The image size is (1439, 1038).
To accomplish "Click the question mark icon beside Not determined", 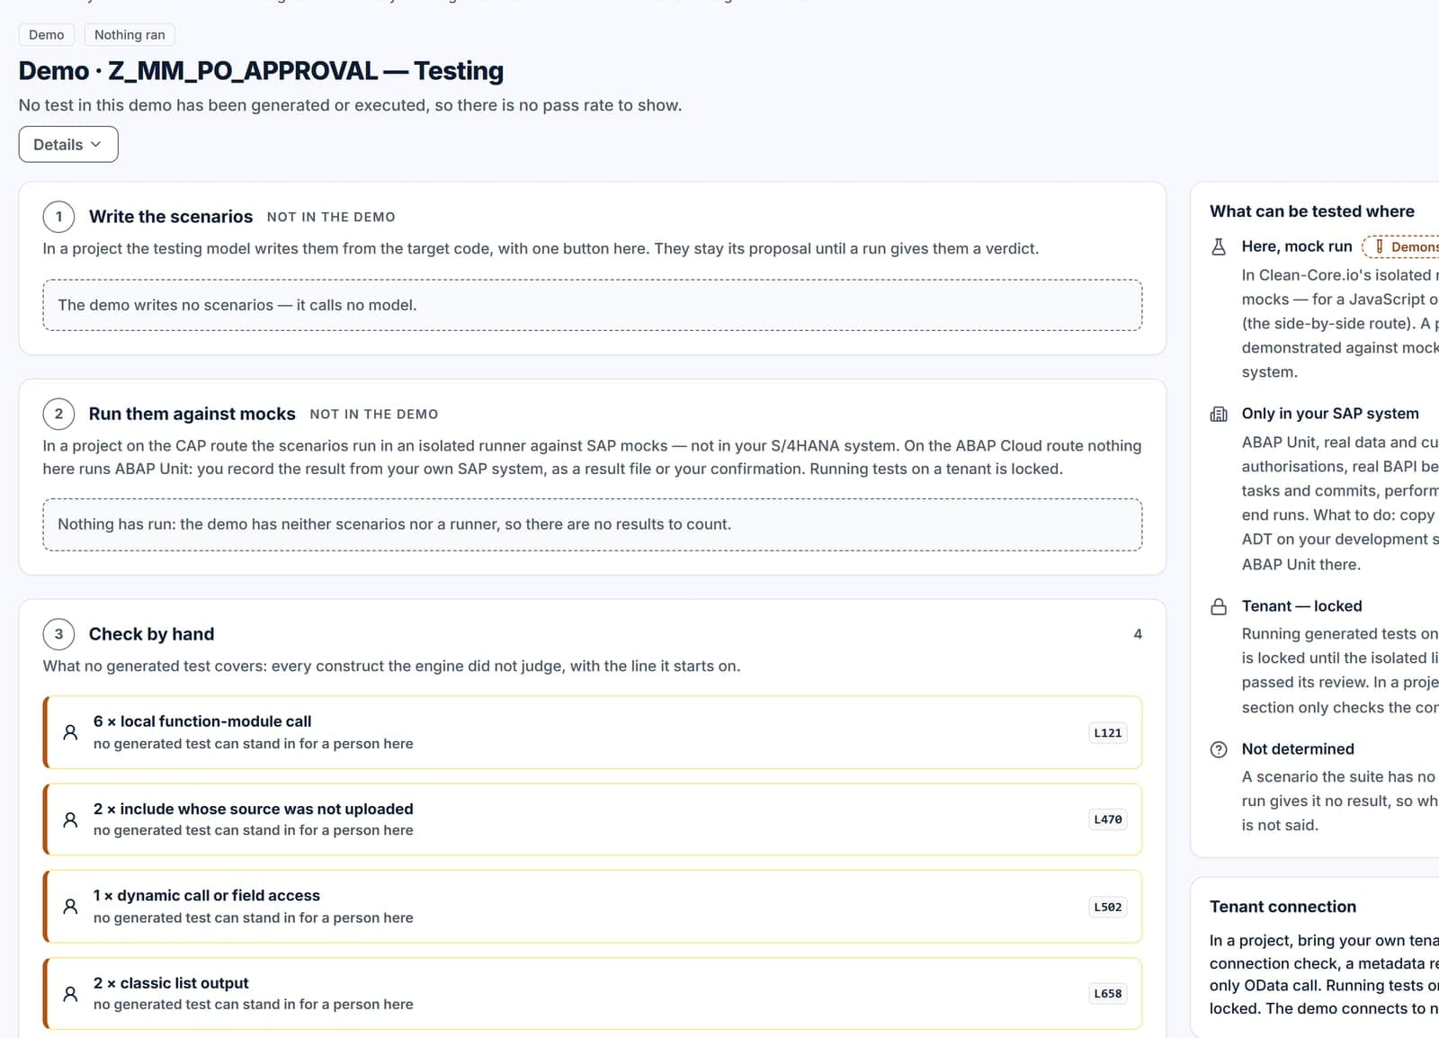I will point(1219,749).
